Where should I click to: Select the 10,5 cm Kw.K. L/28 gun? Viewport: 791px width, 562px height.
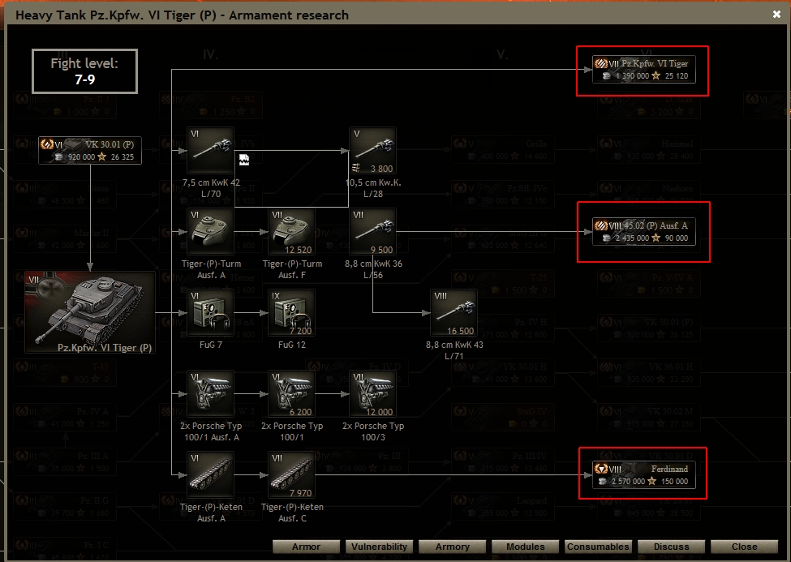click(x=373, y=150)
